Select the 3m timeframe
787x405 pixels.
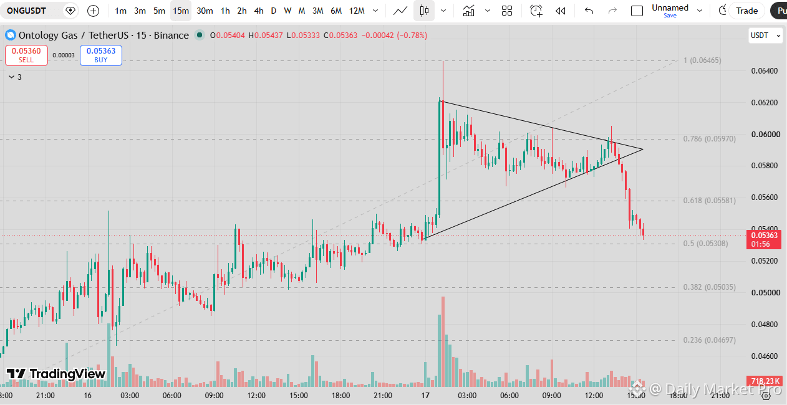140,11
